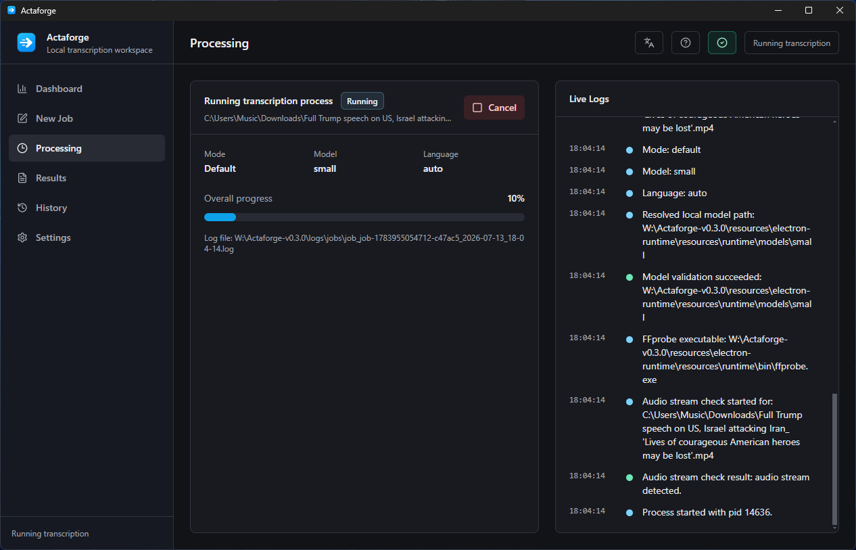Image resolution: width=856 pixels, height=550 pixels.
Task: Go to New Job in sidebar
Action: (x=87, y=118)
